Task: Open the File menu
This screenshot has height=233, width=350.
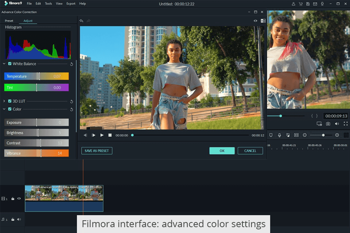Action: pyautogui.click(x=29, y=4)
